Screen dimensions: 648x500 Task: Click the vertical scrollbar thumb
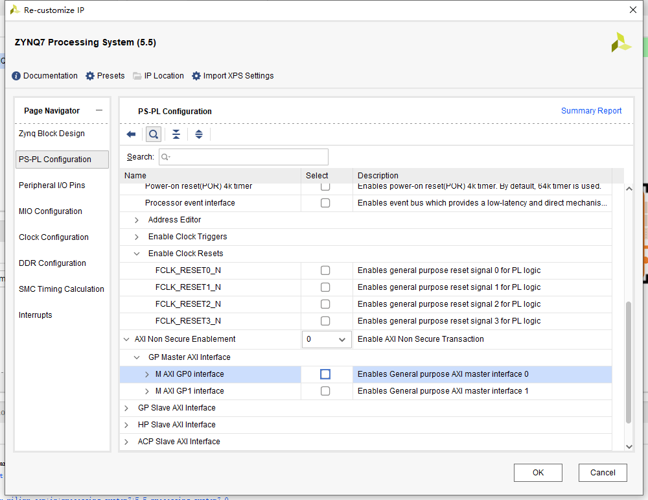628,363
